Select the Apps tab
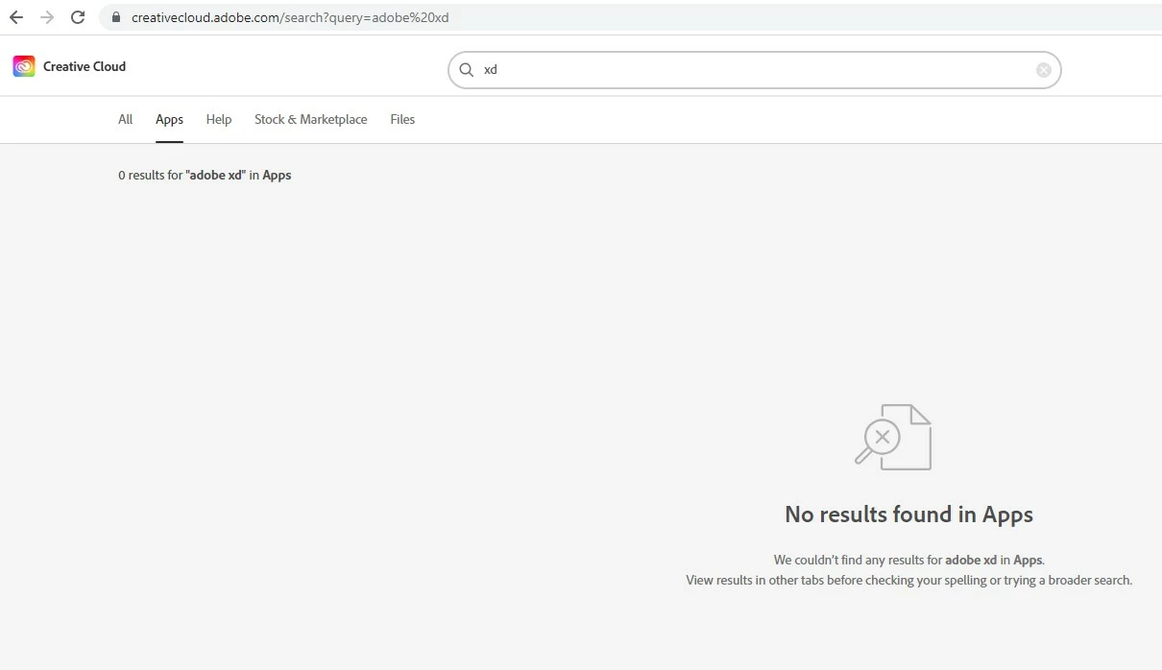Image resolution: width=1162 pixels, height=670 pixels. (169, 119)
